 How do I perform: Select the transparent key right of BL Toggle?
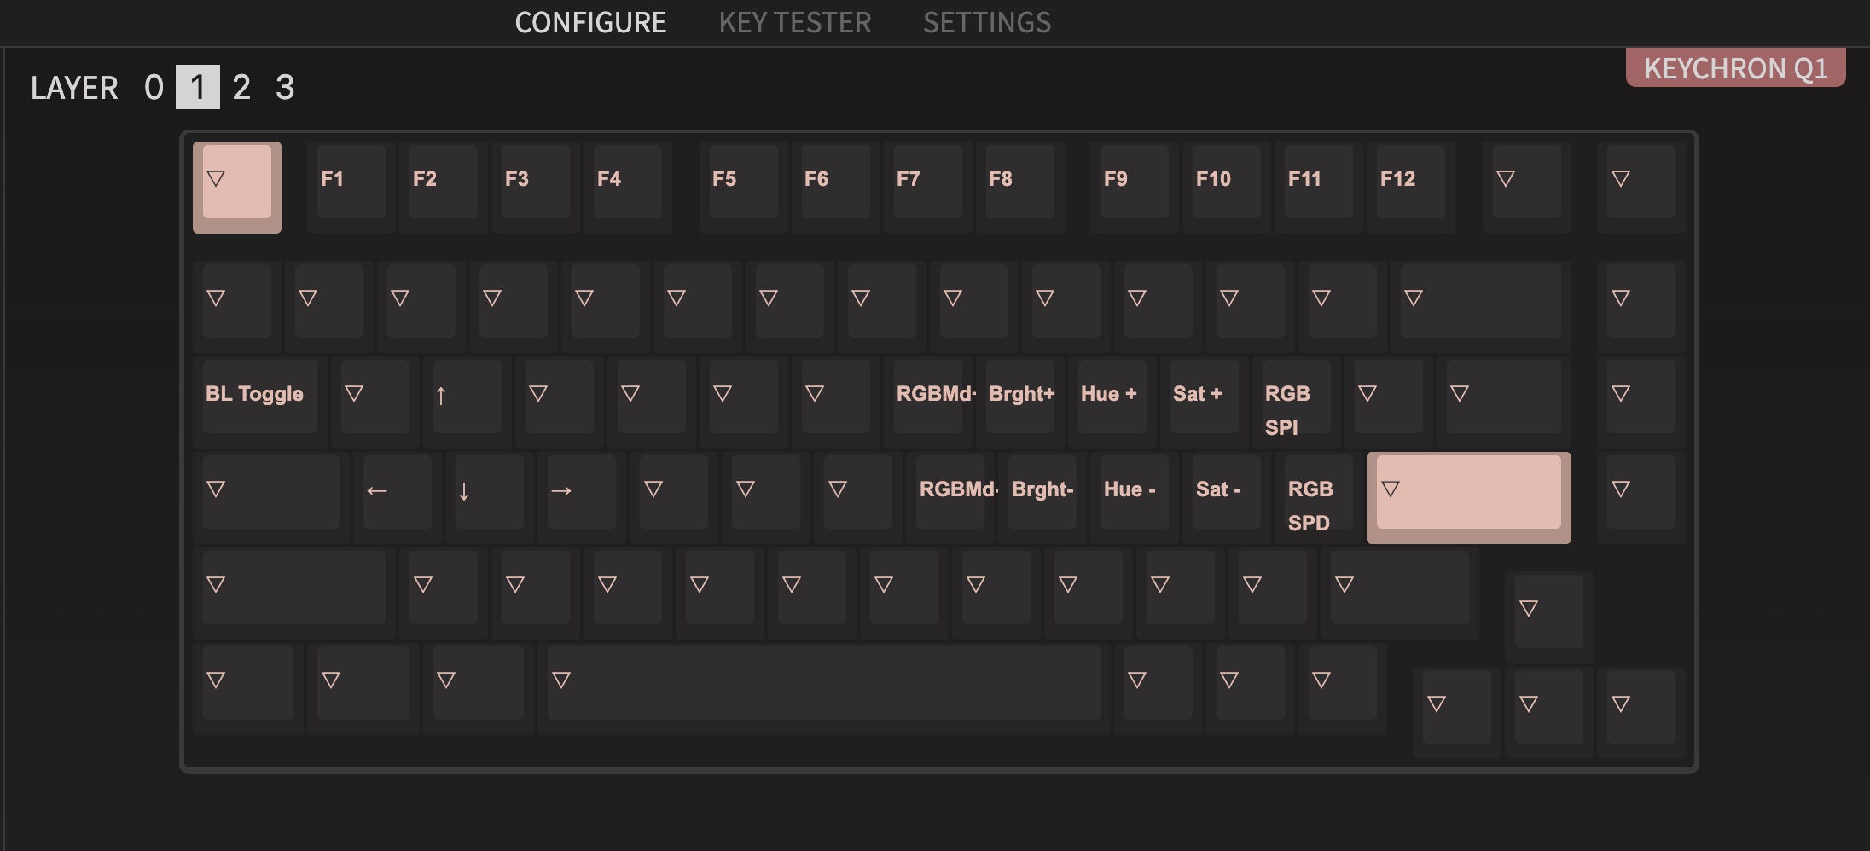click(x=375, y=402)
